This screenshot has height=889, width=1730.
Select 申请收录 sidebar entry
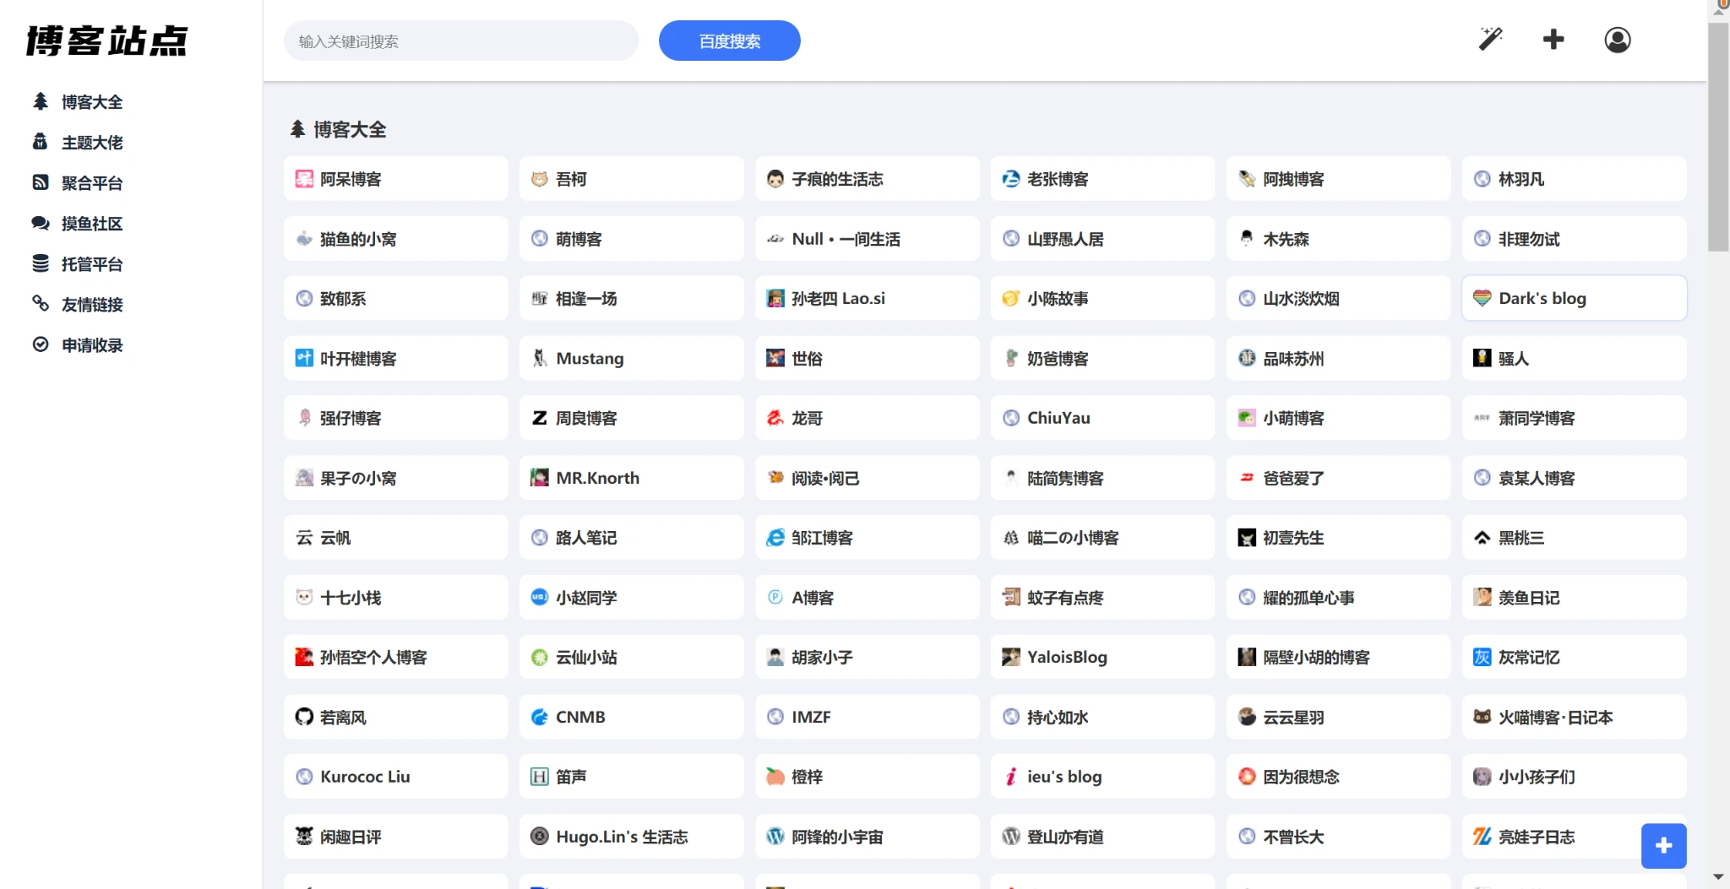[x=91, y=345]
